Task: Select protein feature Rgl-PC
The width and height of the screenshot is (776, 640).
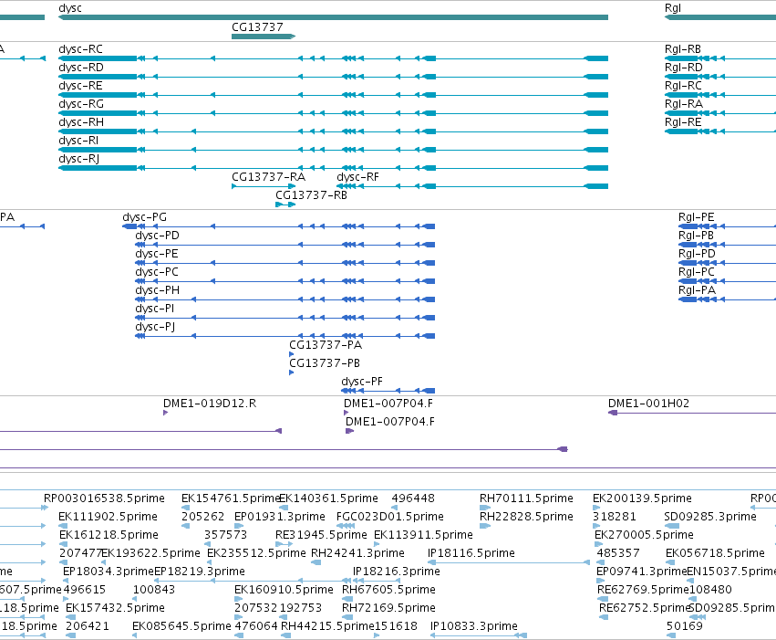Action: coord(727,281)
